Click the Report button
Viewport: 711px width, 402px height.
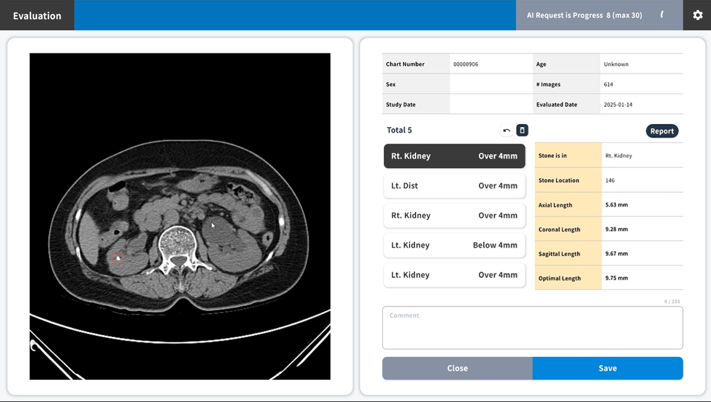point(661,131)
